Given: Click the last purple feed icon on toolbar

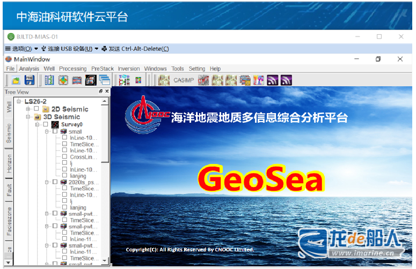Looking at the screenshot, I should 286,80.
